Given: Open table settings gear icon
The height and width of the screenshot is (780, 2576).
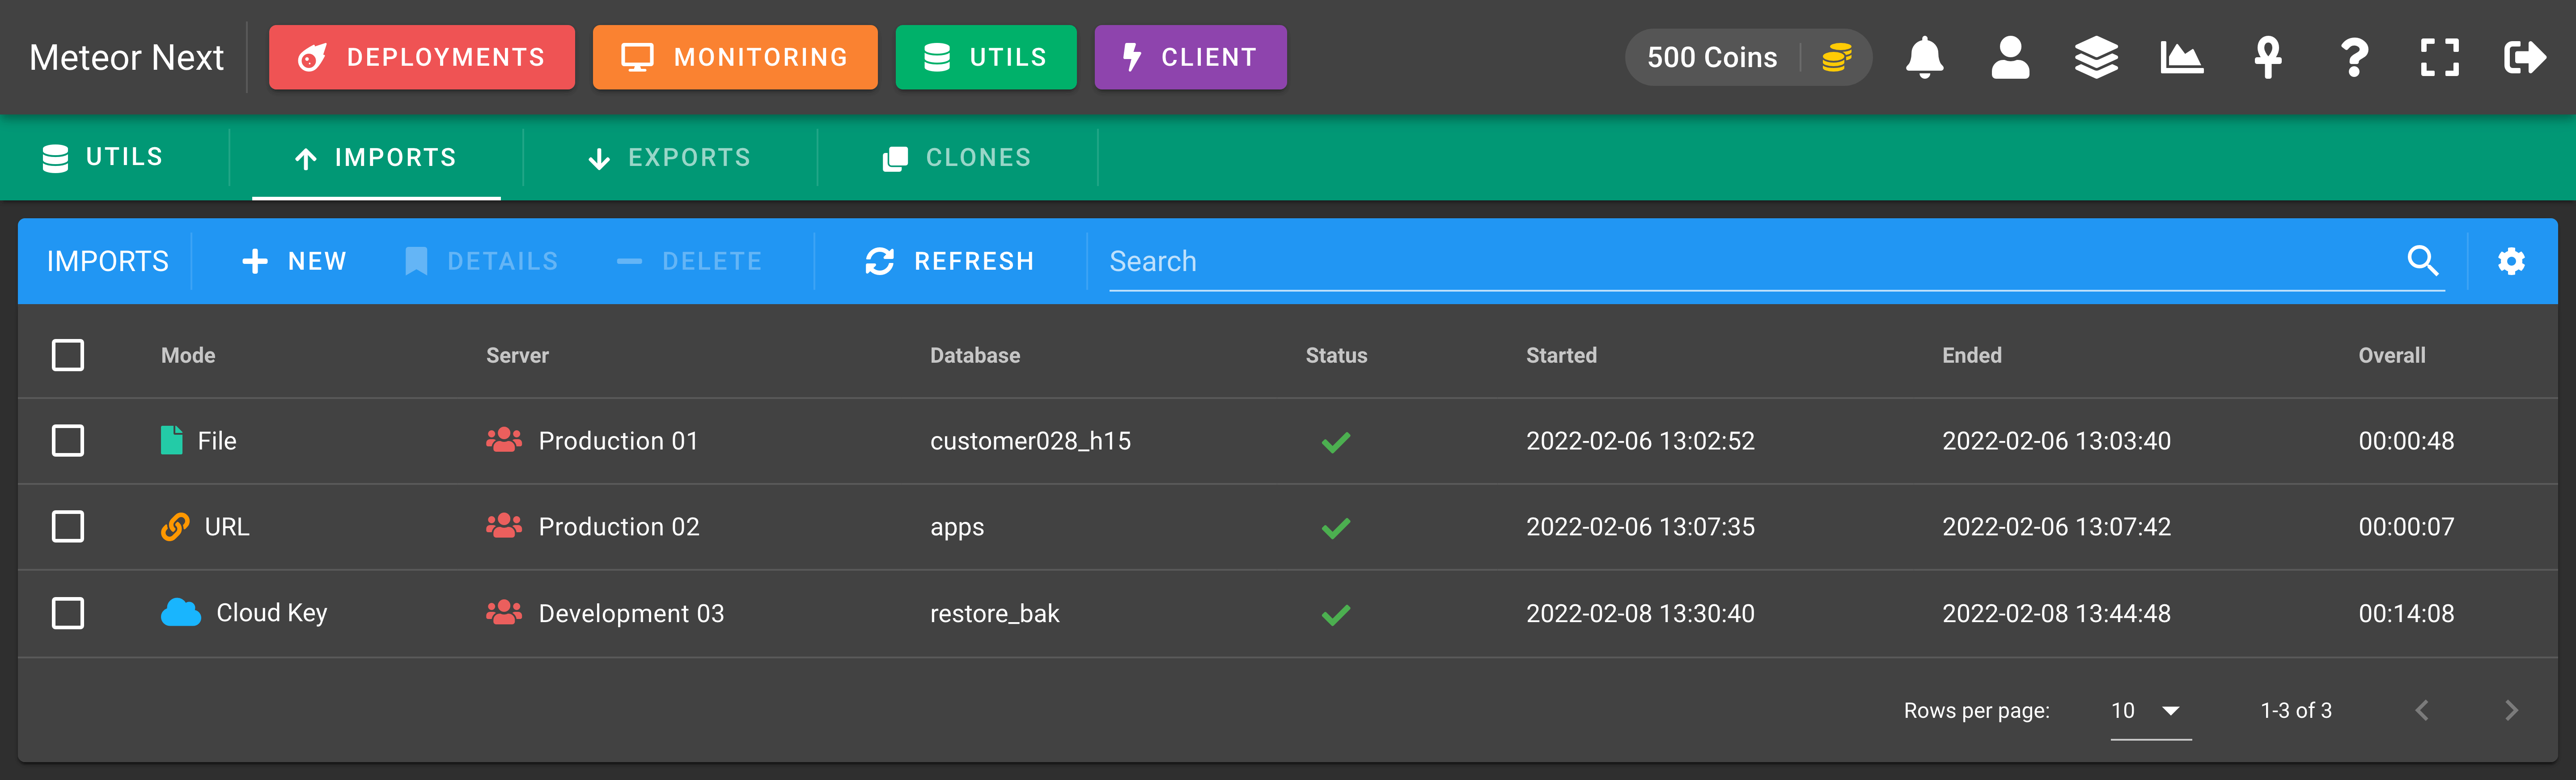Looking at the screenshot, I should pos(2511,262).
